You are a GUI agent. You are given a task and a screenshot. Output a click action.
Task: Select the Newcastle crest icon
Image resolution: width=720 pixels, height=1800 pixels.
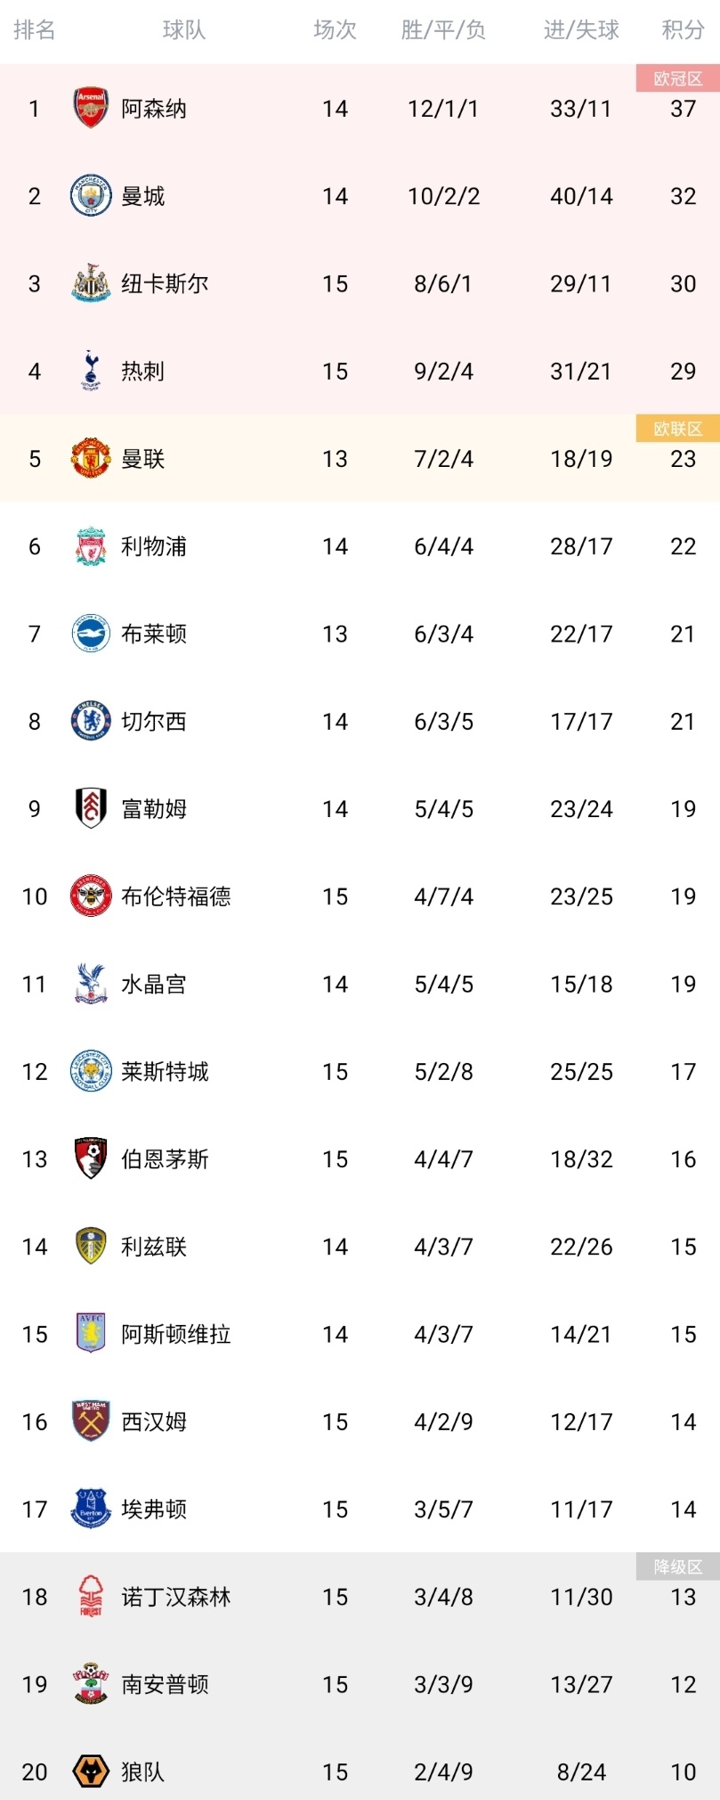(x=91, y=283)
